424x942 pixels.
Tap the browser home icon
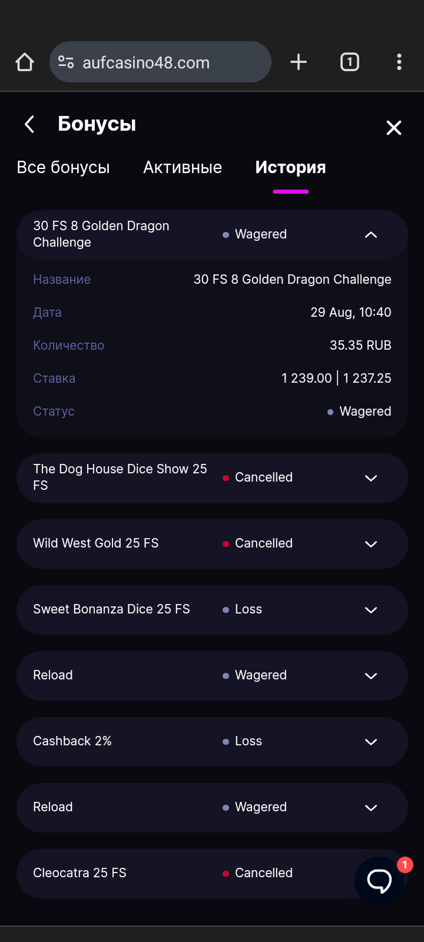(x=25, y=62)
